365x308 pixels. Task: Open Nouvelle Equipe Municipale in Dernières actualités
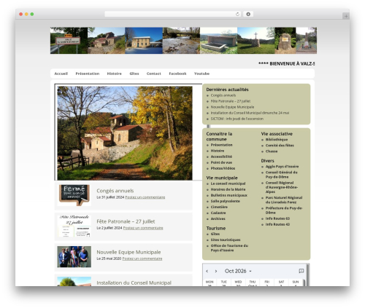232,107
